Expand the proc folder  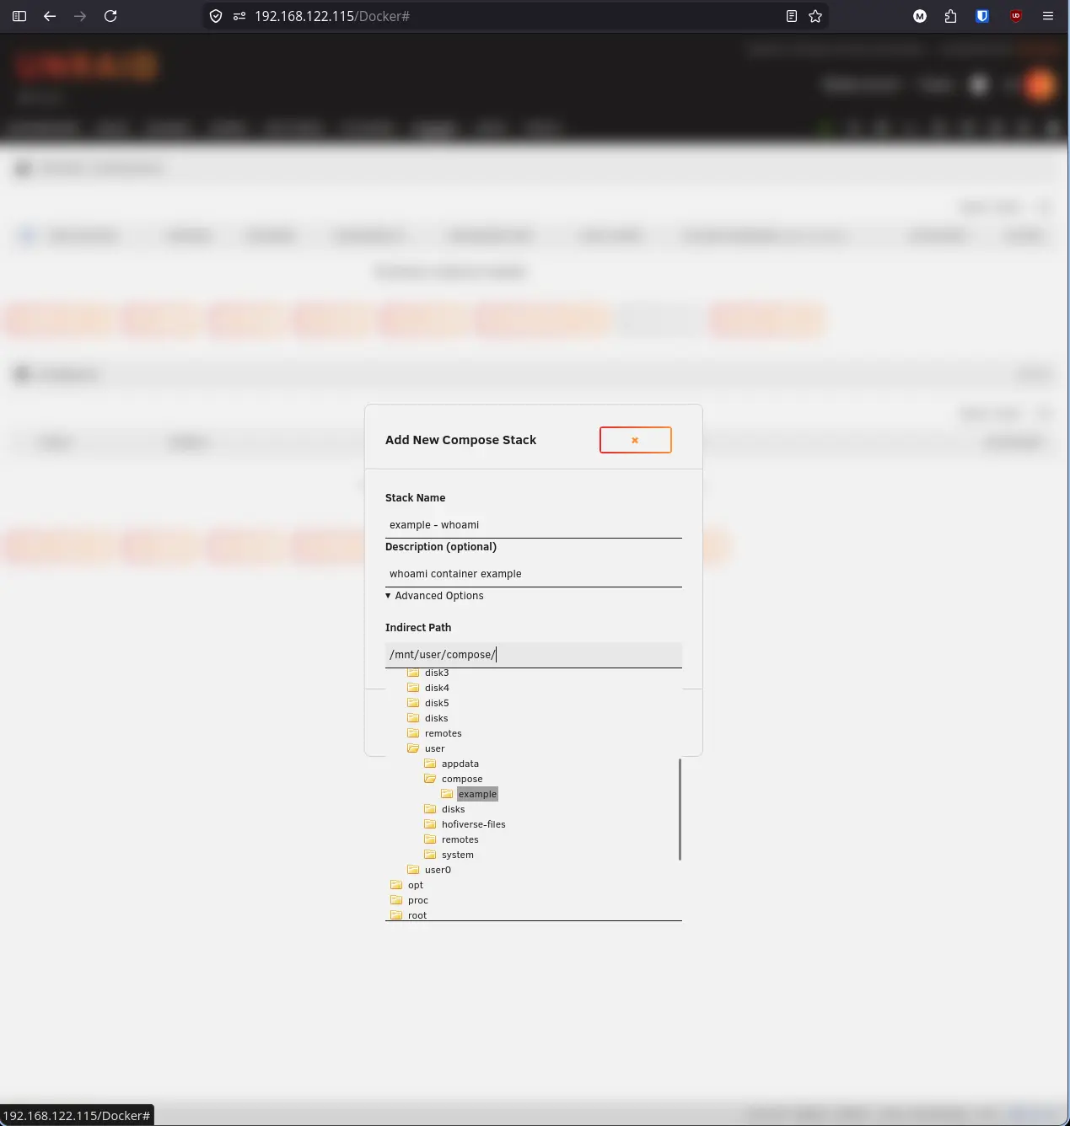pos(418,900)
